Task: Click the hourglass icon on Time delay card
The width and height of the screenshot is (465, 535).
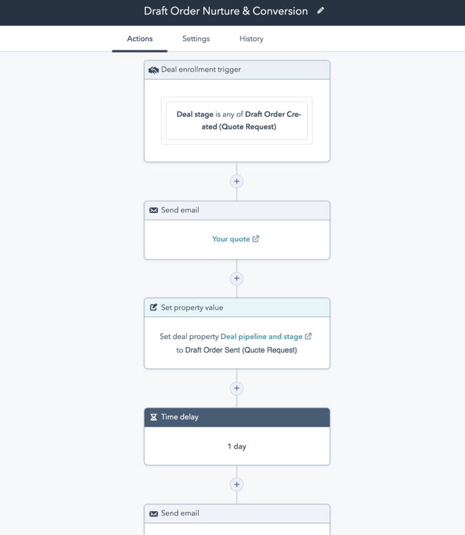Action: pyautogui.click(x=153, y=417)
